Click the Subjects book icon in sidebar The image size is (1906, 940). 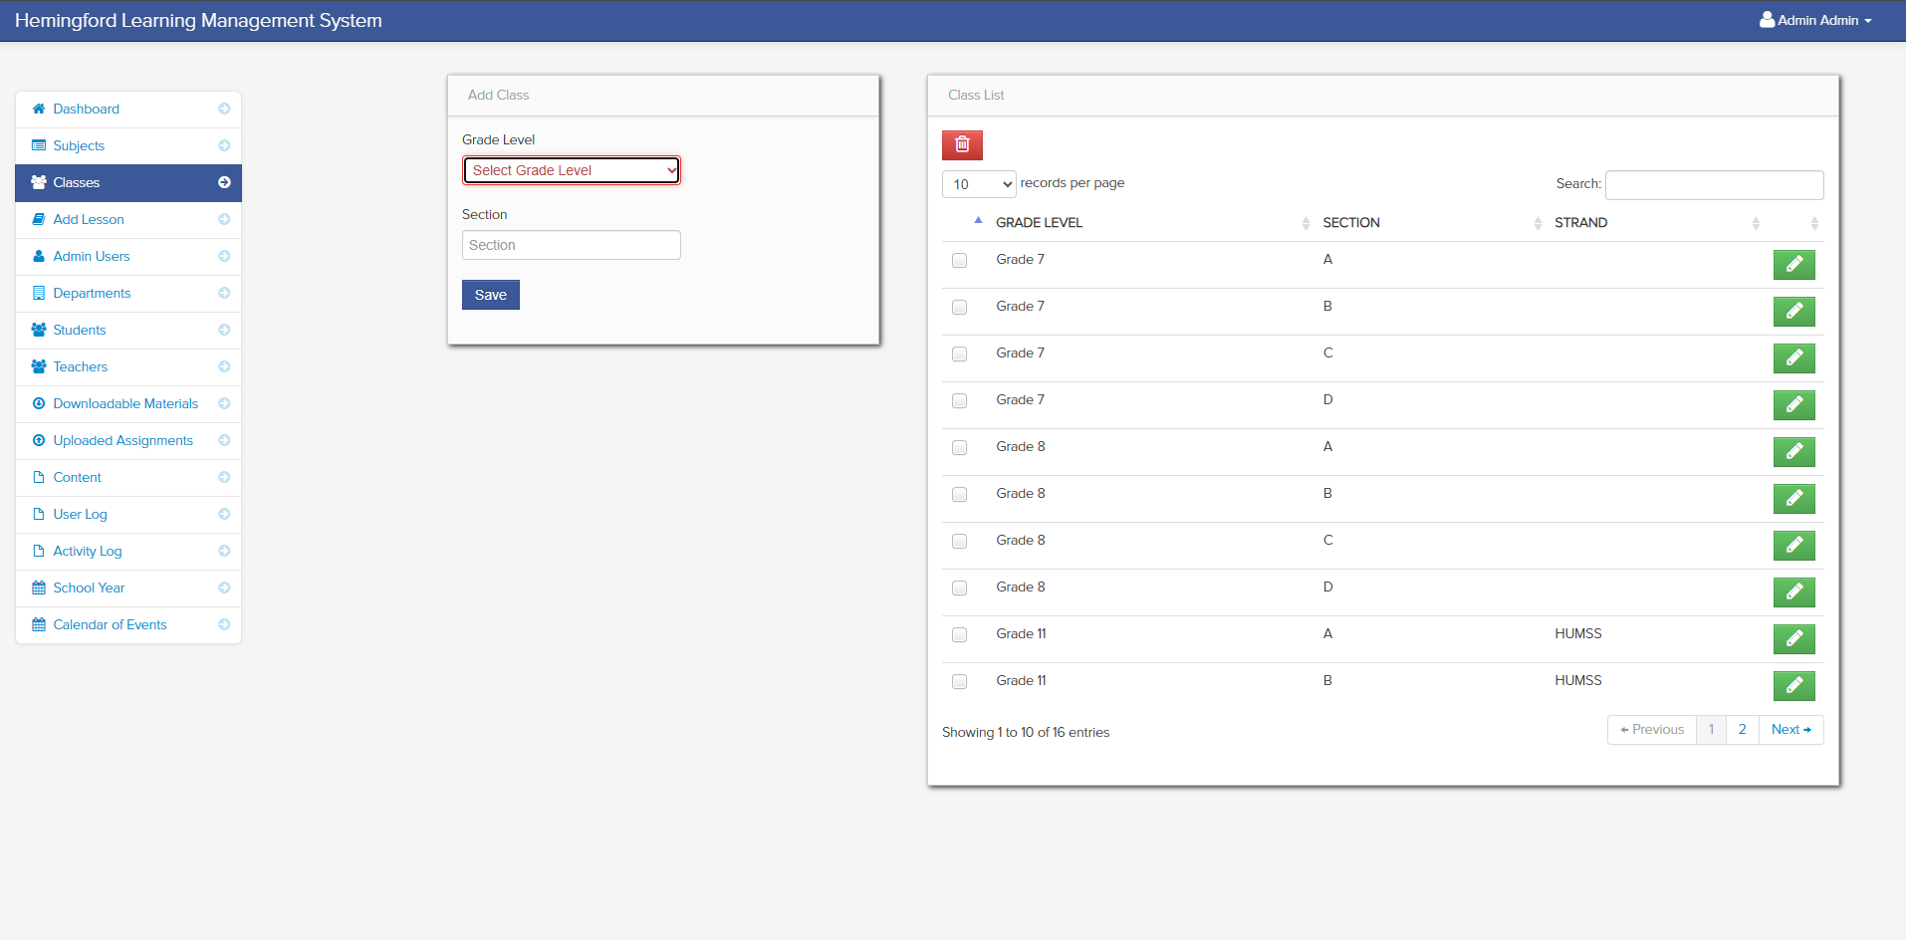click(x=38, y=145)
